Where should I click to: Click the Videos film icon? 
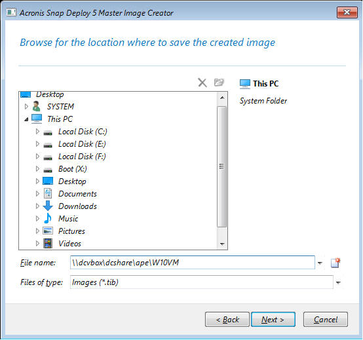pyautogui.click(x=48, y=243)
